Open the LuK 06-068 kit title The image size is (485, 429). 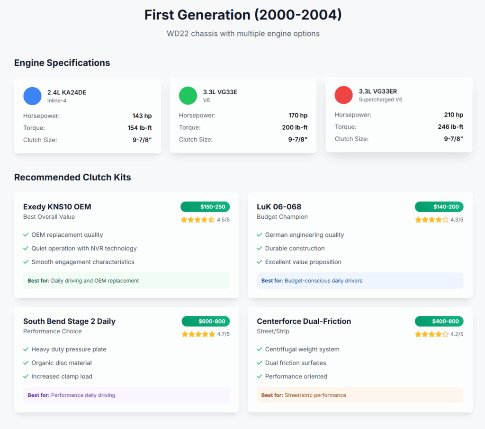279,206
